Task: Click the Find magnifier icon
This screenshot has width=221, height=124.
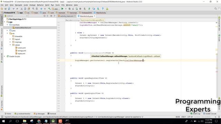Action: [x=33, y=9]
